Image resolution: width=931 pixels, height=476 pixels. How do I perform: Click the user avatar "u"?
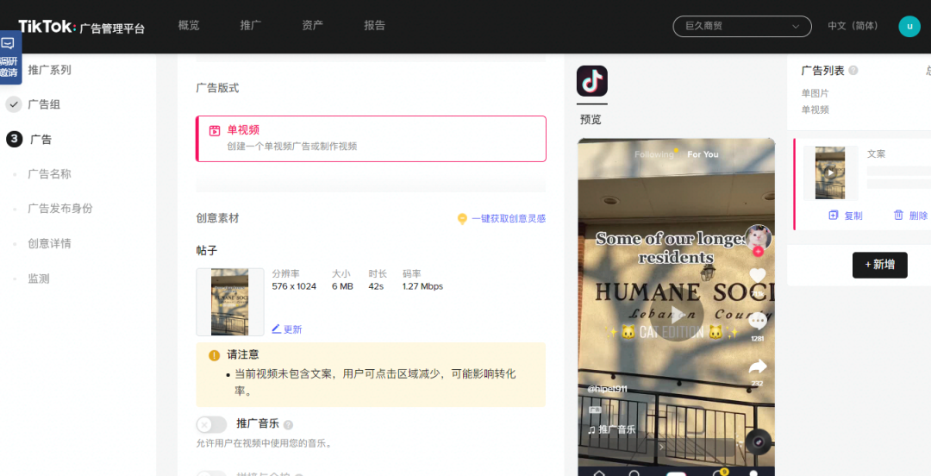coord(909,26)
